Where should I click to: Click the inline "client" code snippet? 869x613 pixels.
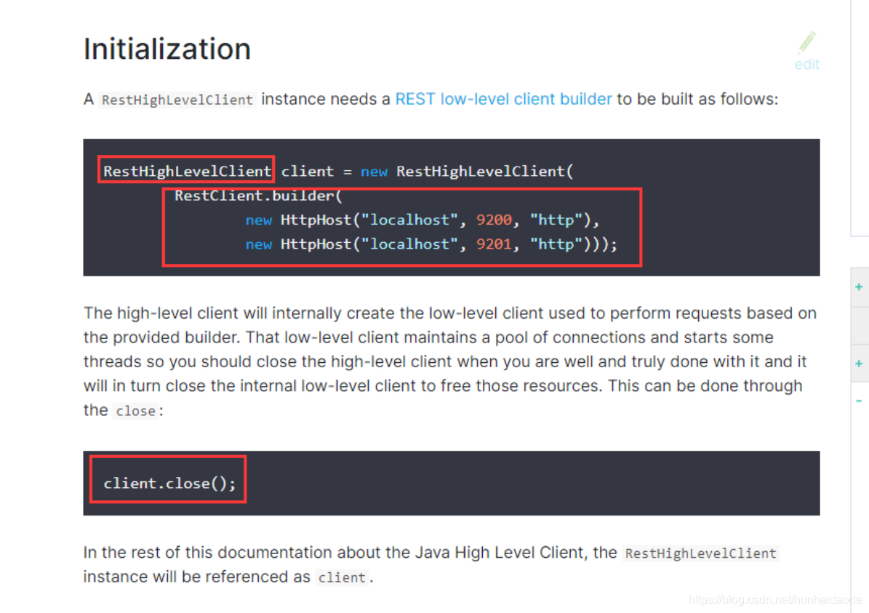tap(342, 577)
